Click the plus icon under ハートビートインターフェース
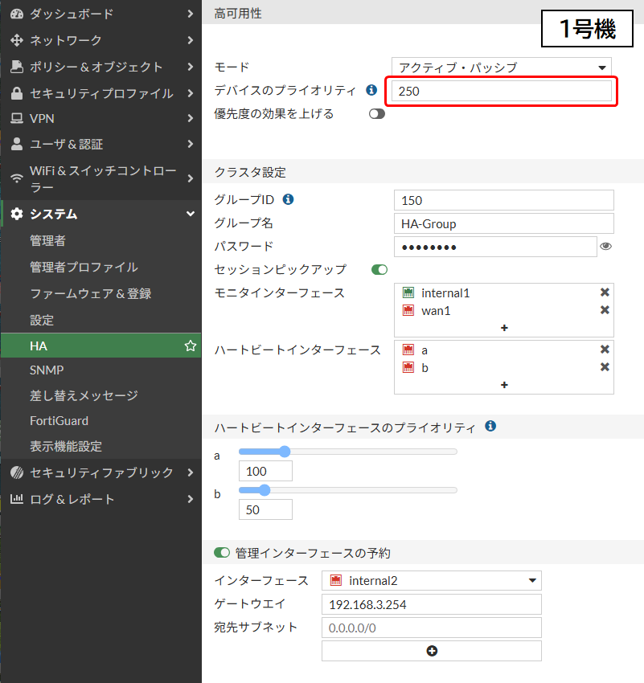 click(503, 385)
